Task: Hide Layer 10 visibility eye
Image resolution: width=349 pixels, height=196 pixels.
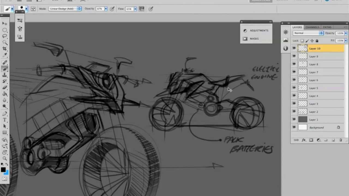Action: tap(294, 48)
